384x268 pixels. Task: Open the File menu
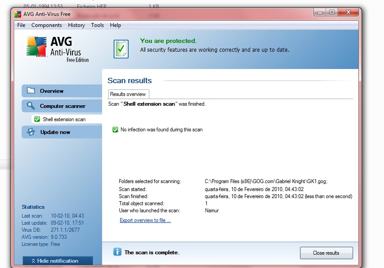[x=21, y=25]
